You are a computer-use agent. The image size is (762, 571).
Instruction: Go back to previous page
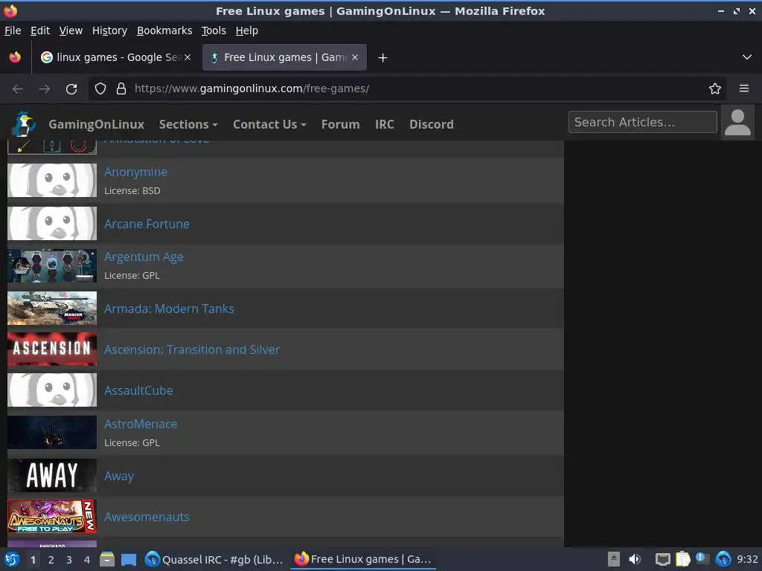[18, 89]
